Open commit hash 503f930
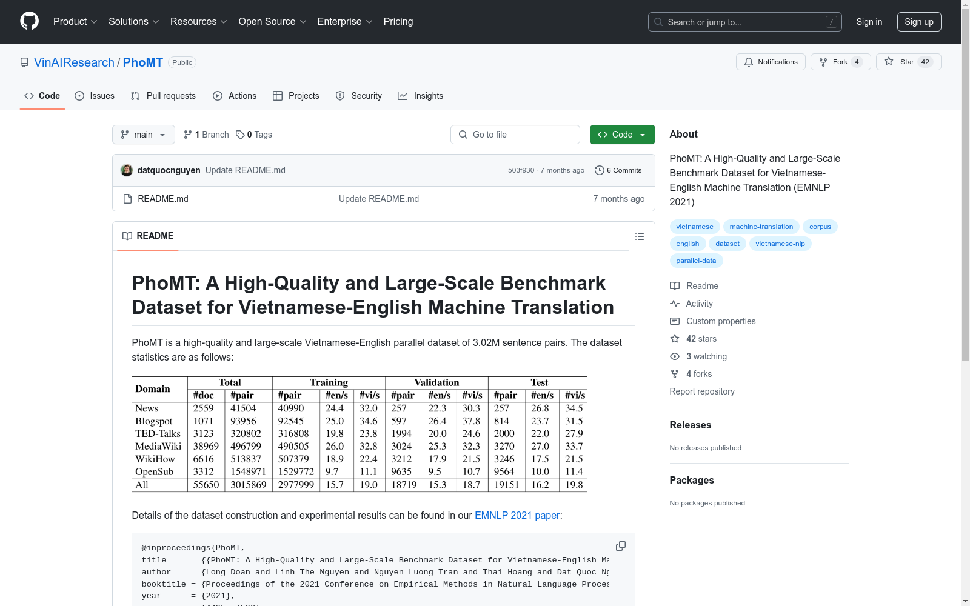 tap(521, 170)
